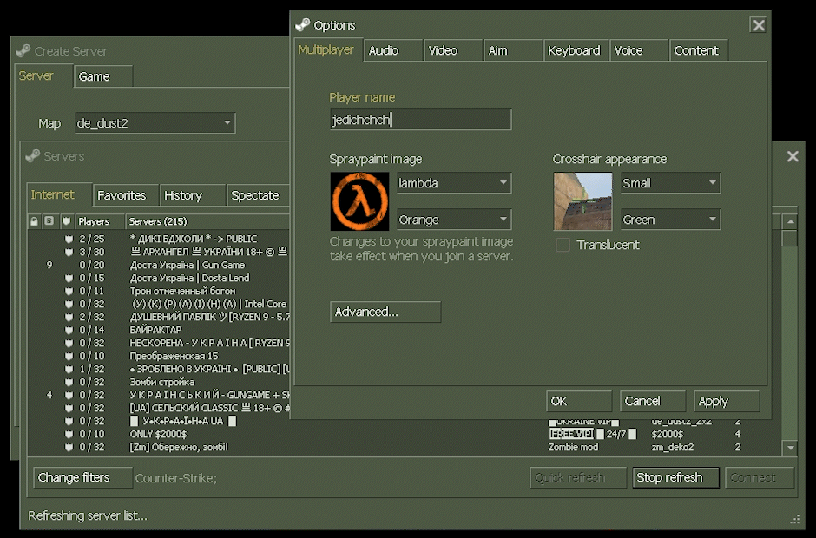Click the lambda spraypaint preview image

(x=359, y=201)
